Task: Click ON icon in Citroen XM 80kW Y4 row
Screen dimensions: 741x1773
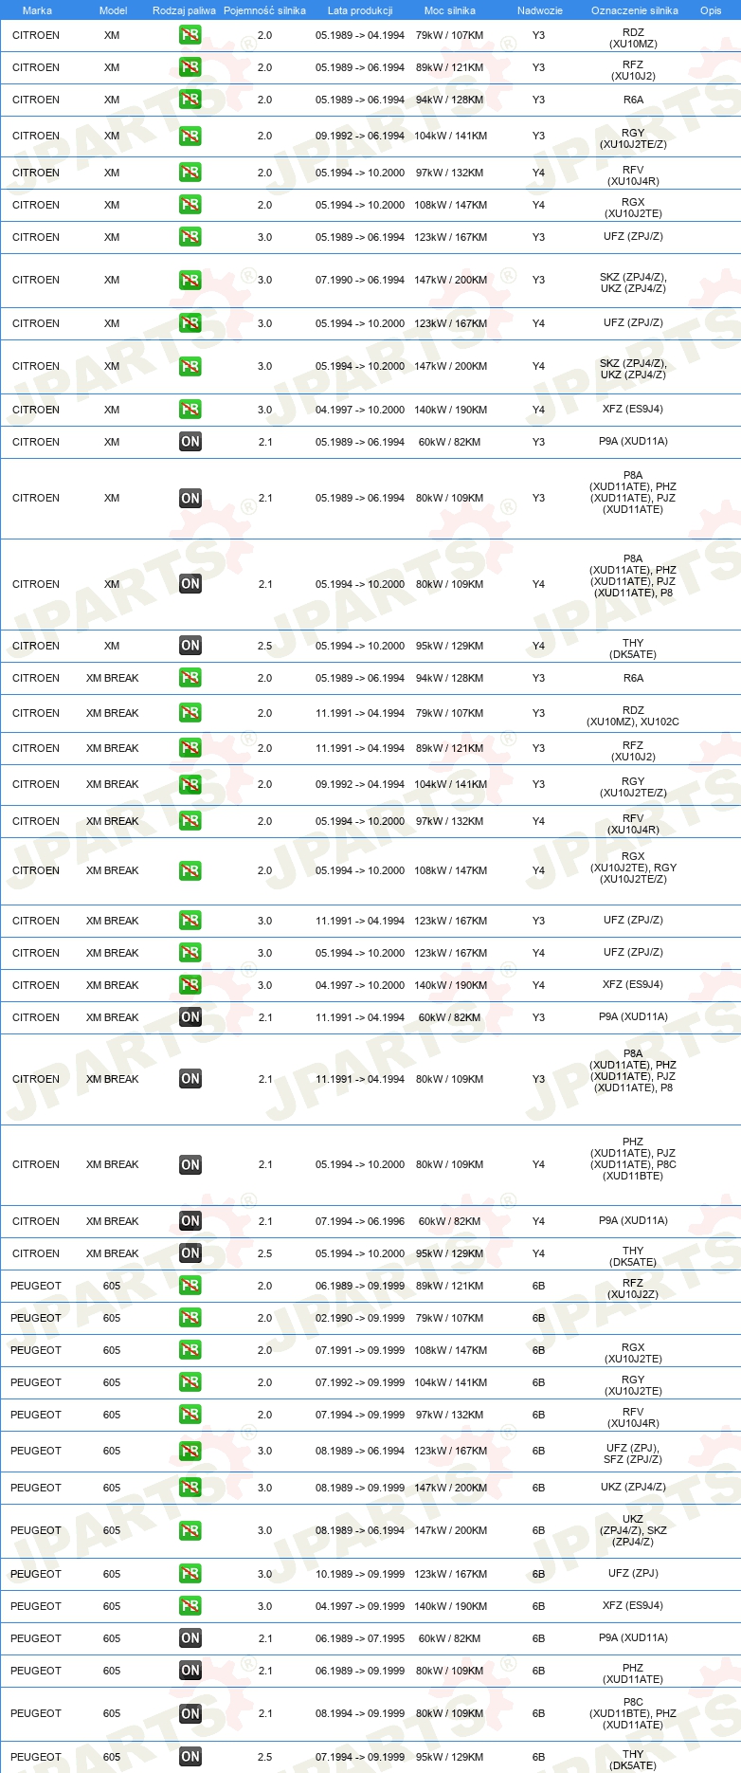Action: (x=190, y=584)
